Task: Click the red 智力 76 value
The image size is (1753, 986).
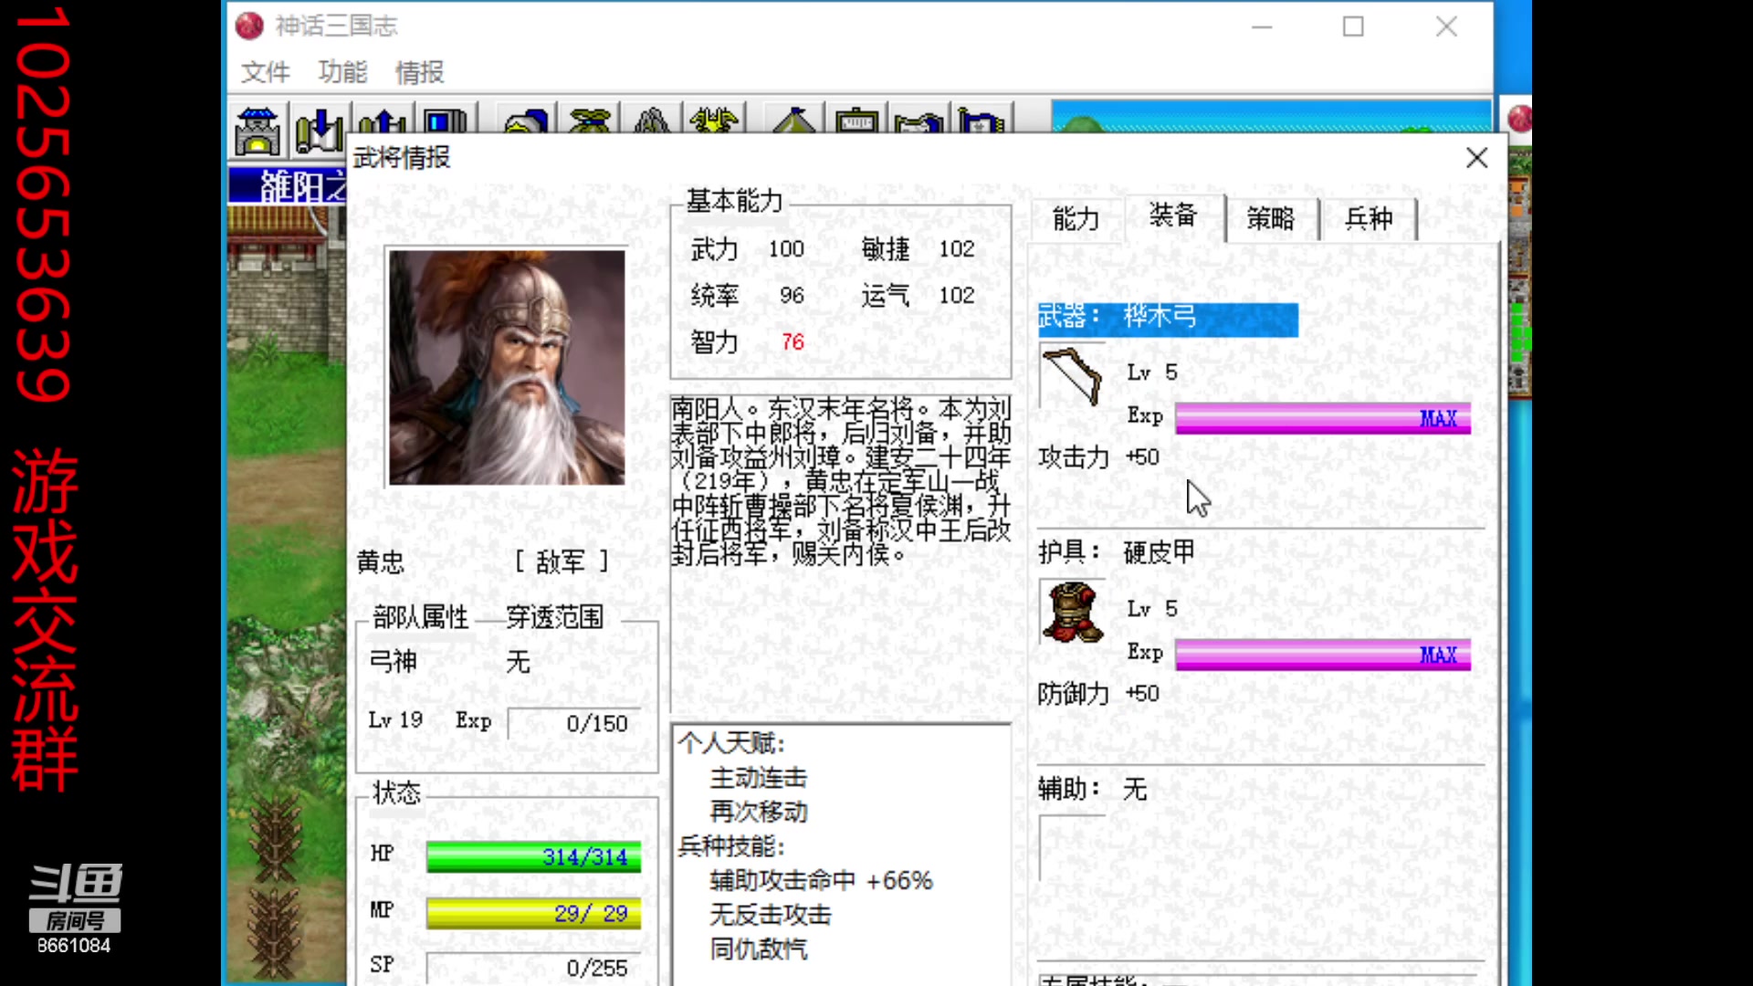Action: pyautogui.click(x=793, y=342)
